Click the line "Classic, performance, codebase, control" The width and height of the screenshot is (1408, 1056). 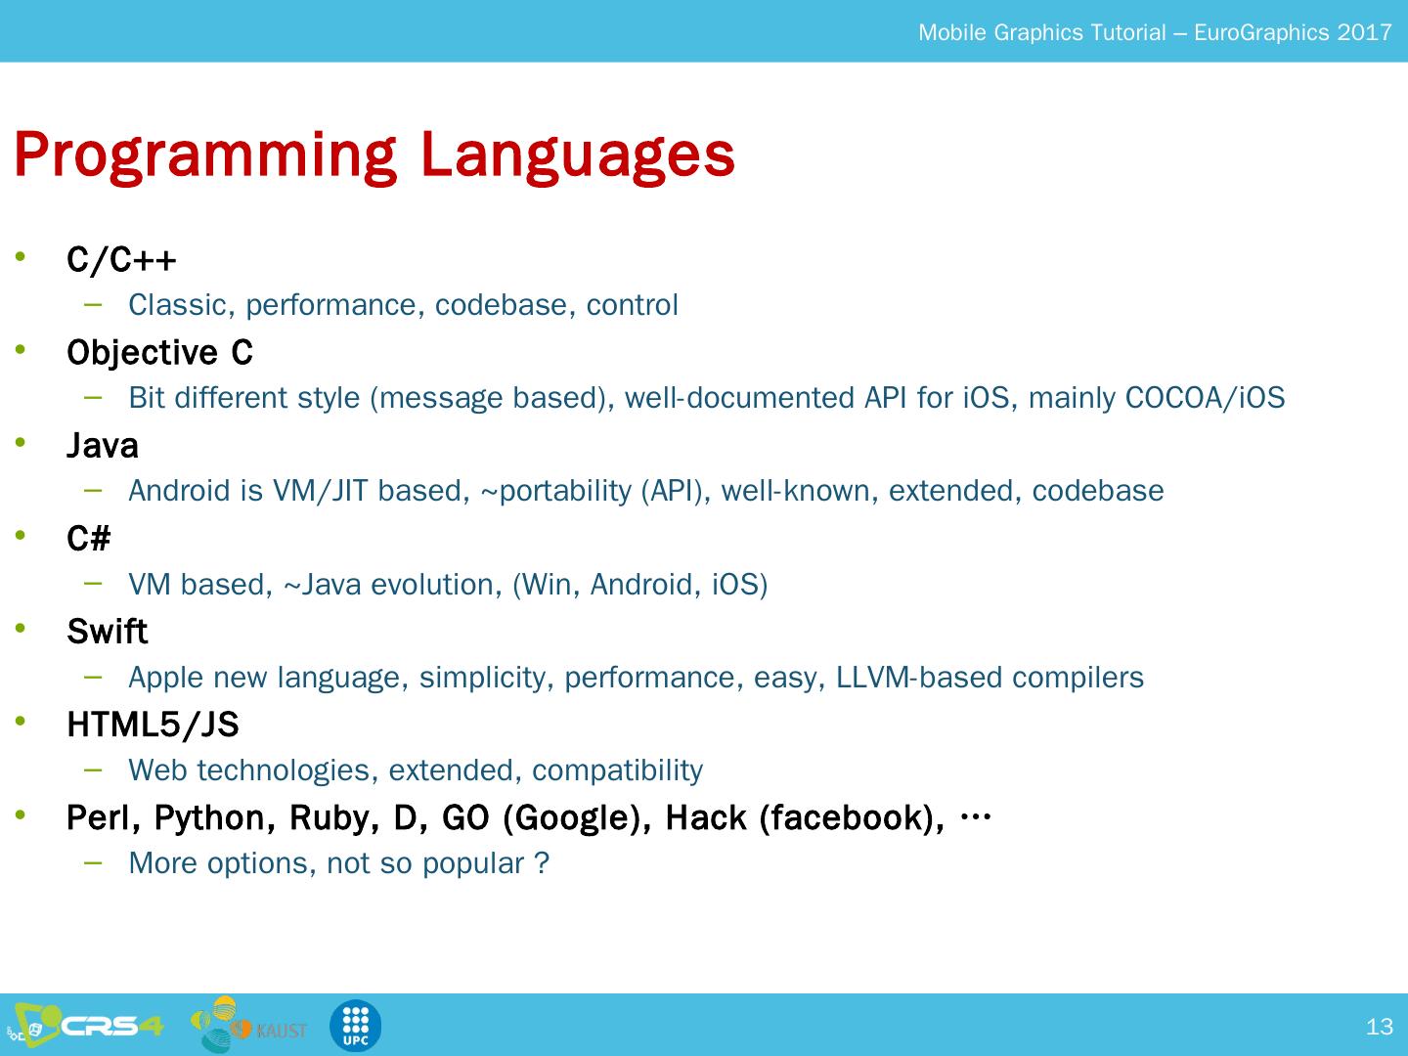point(403,305)
